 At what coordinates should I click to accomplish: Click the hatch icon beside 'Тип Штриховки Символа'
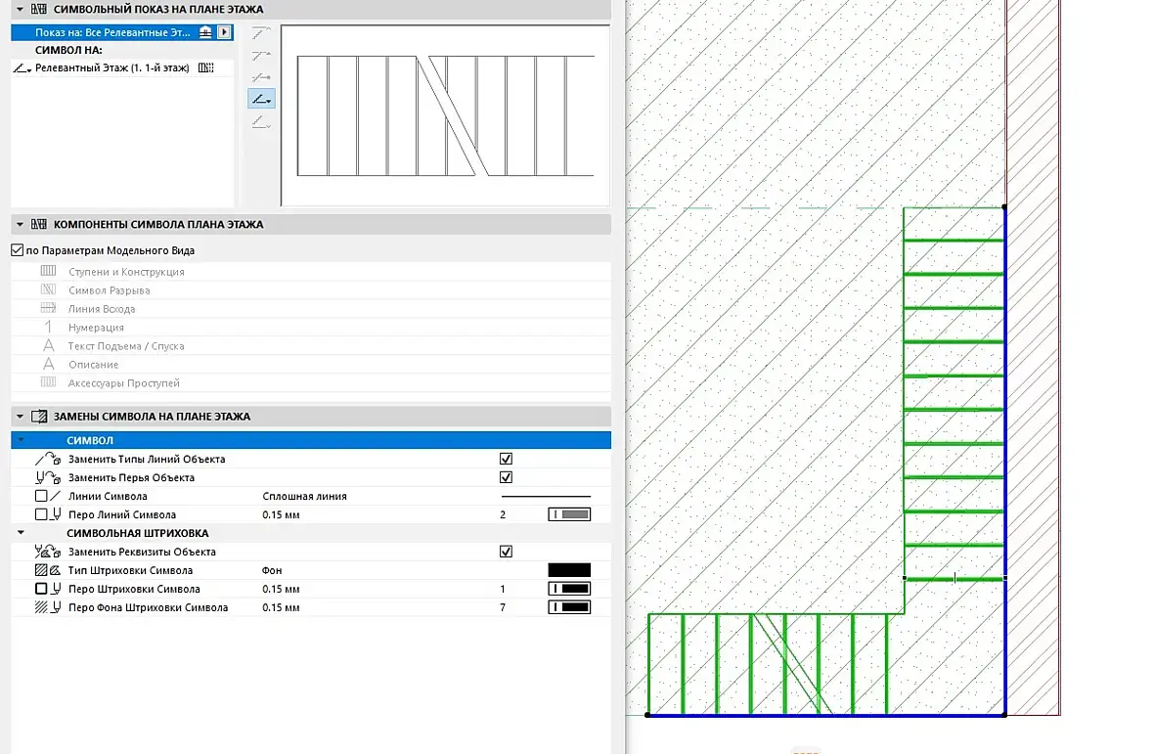pos(48,570)
